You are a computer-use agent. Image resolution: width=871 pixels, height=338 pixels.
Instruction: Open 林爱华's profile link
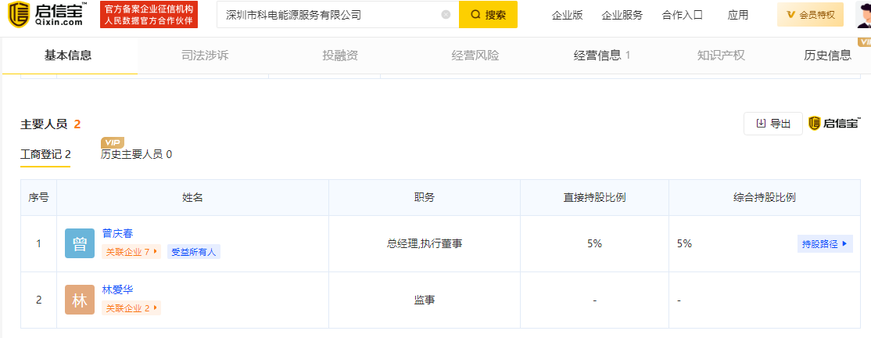(x=117, y=289)
